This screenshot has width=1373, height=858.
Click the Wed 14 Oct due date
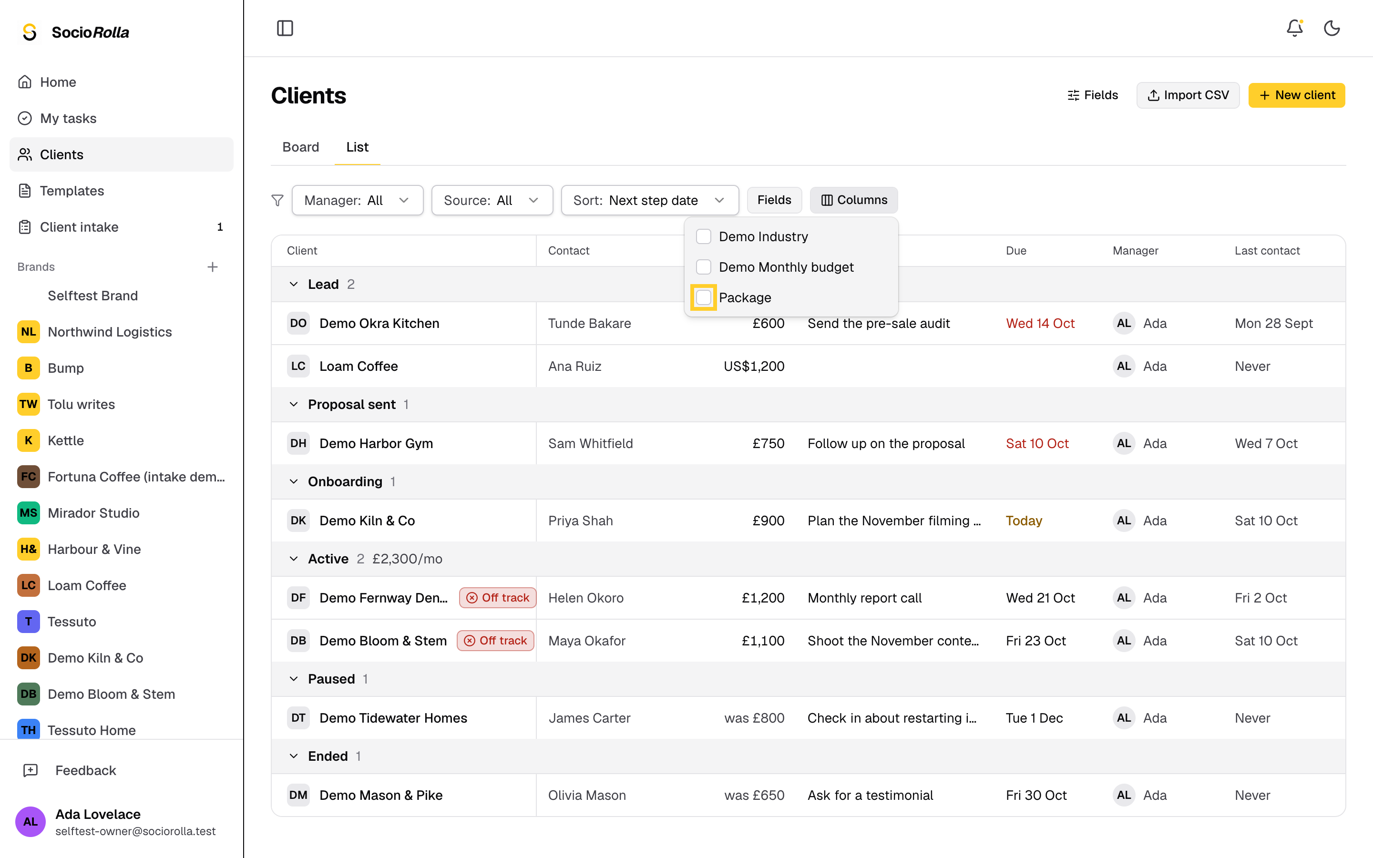(x=1040, y=324)
